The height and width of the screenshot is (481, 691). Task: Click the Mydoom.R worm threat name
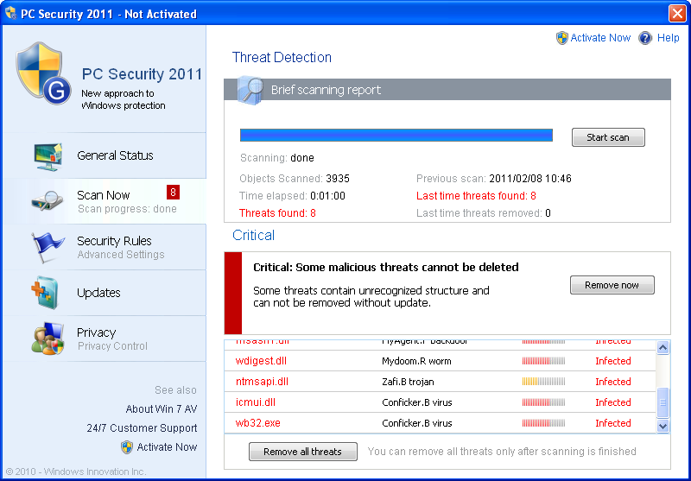416,361
